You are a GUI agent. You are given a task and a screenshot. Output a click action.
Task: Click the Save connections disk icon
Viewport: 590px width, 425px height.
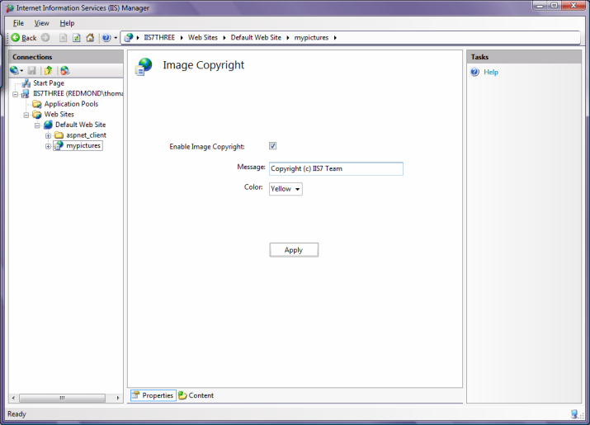tap(32, 70)
